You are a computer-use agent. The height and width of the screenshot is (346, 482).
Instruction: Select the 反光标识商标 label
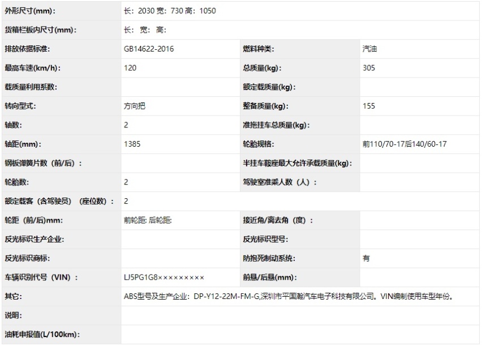pos(27,258)
